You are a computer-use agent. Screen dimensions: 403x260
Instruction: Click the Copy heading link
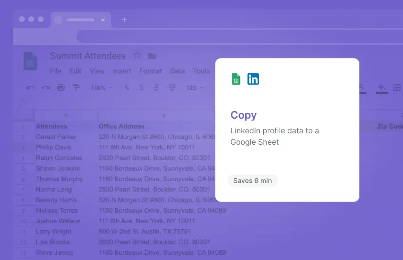243,115
